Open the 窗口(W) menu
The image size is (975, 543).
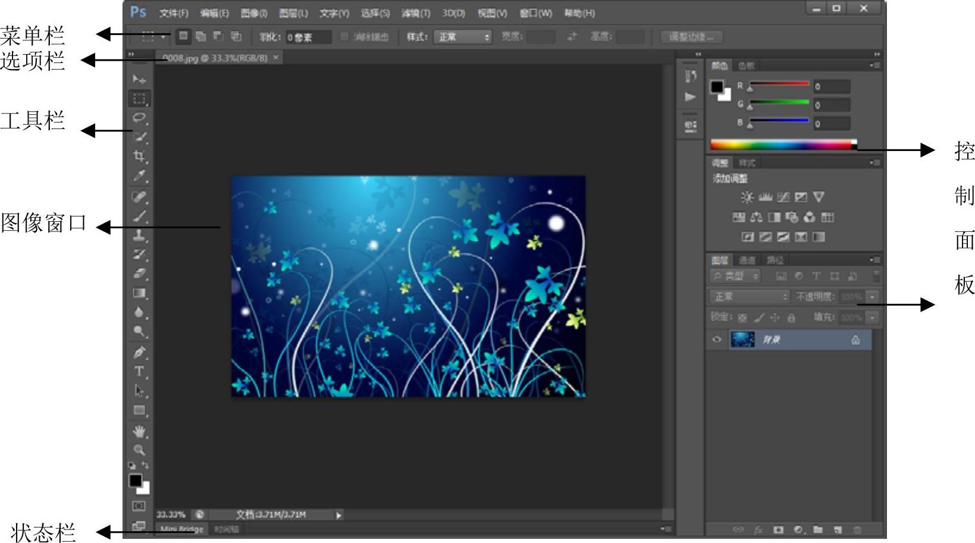[535, 13]
